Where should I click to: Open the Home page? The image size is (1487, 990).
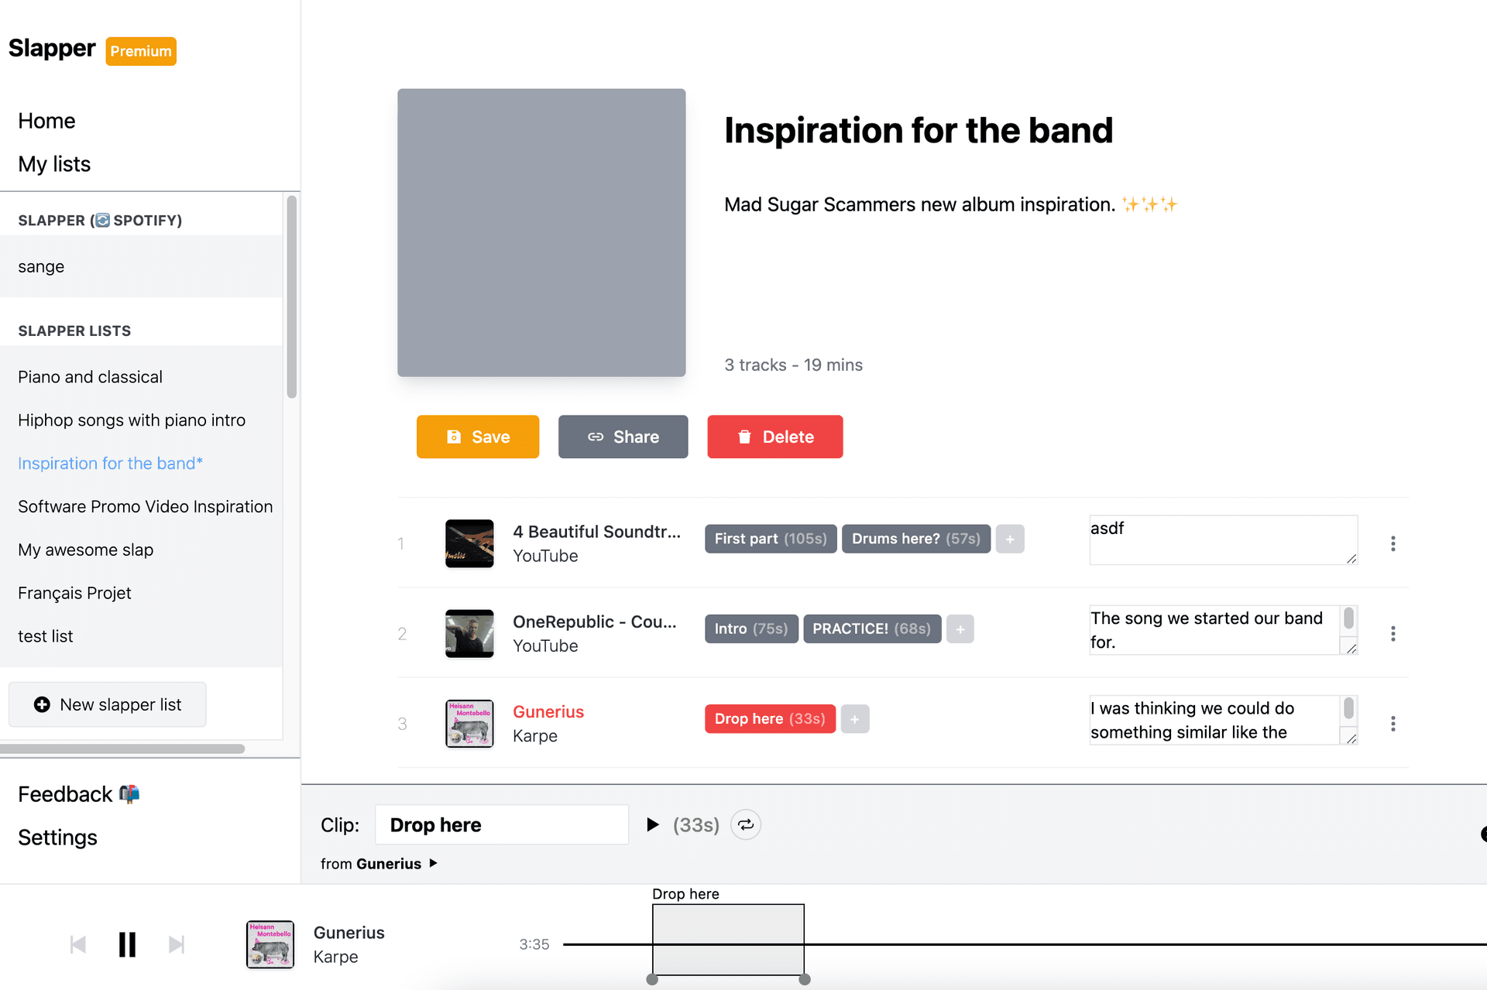click(x=46, y=121)
